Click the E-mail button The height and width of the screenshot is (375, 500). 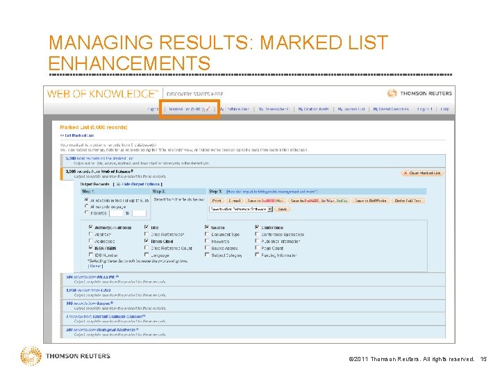pos(235,201)
